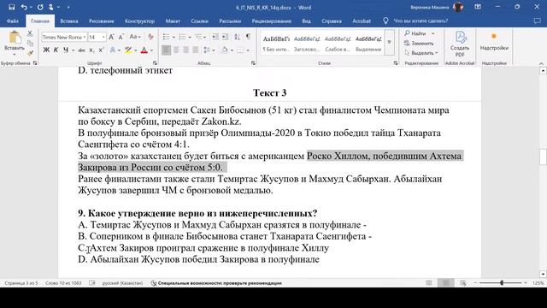This screenshot has height=308, width=547.
Task: Click the Заменить (Replace) button
Action: 419,44
